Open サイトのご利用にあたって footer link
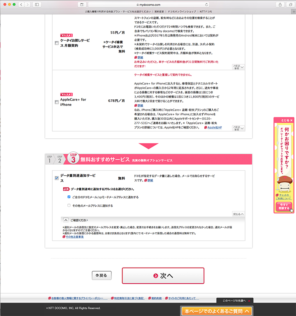This screenshot has width=296, height=316. click(x=182, y=298)
